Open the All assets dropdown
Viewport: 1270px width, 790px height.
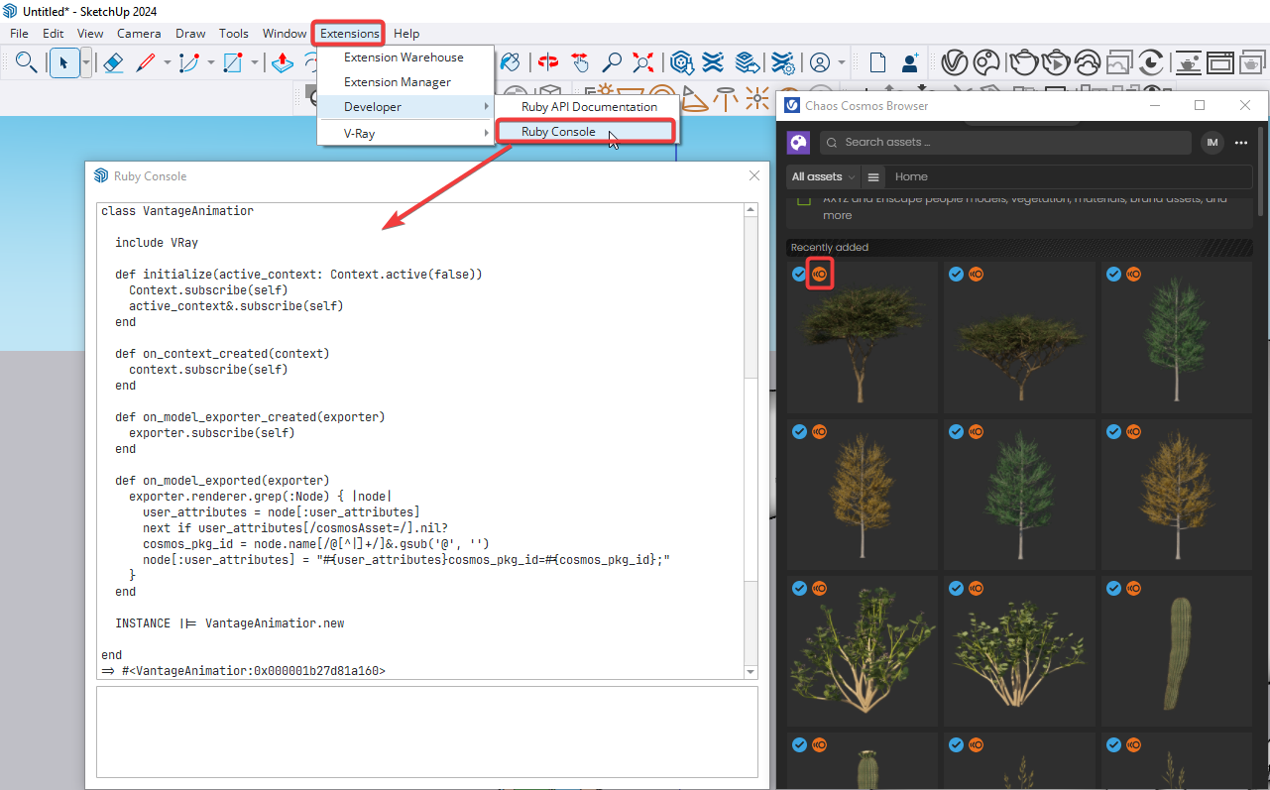pos(823,177)
